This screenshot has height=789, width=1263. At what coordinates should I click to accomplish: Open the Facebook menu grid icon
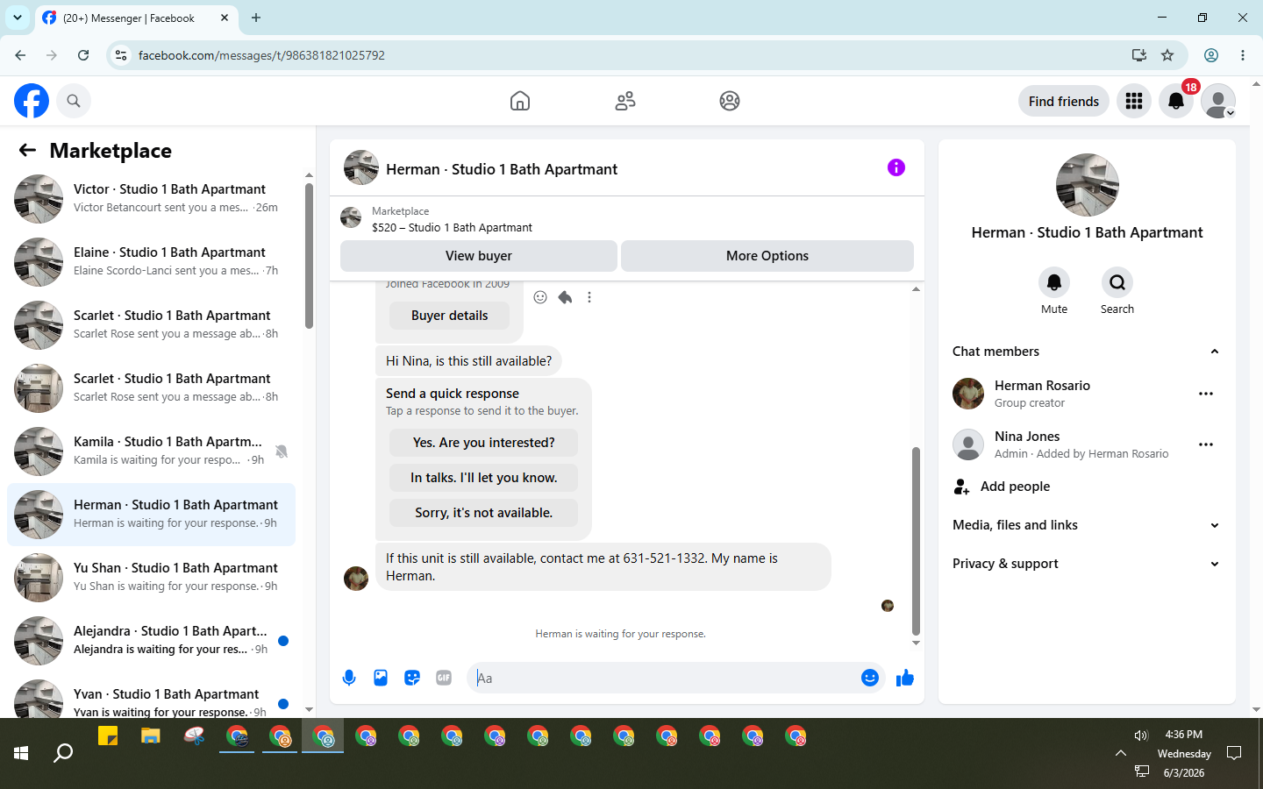point(1134,101)
